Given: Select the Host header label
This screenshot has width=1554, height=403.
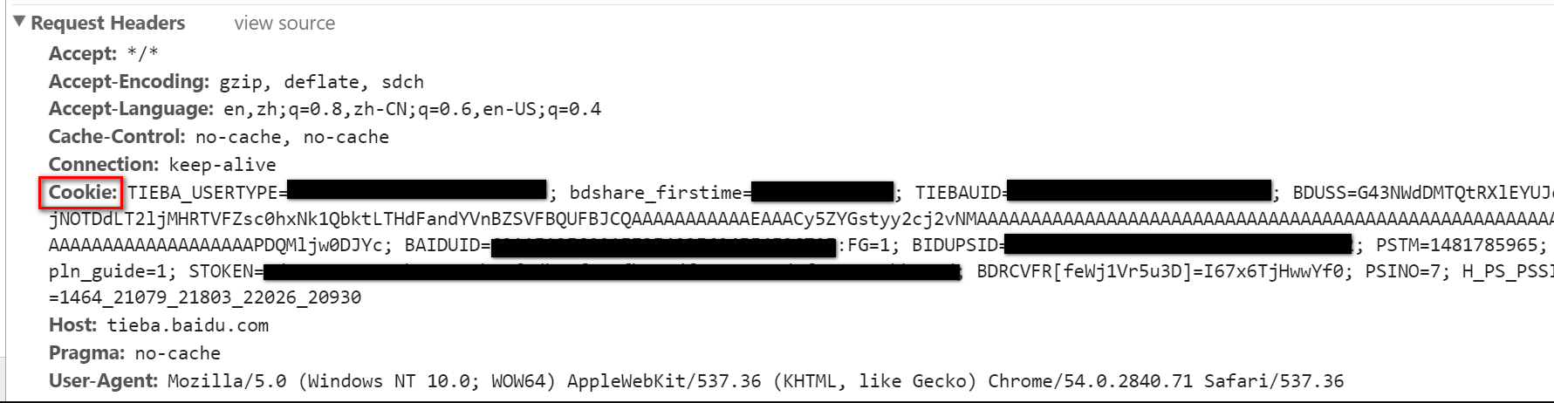Looking at the screenshot, I should (72, 324).
